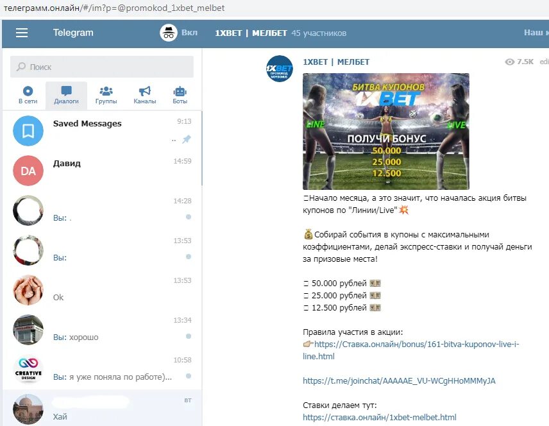This screenshot has height=426, width=549.
Task: Open 1XBET | МЕЛБЕТ channel header info
Action: pos(251,33)
